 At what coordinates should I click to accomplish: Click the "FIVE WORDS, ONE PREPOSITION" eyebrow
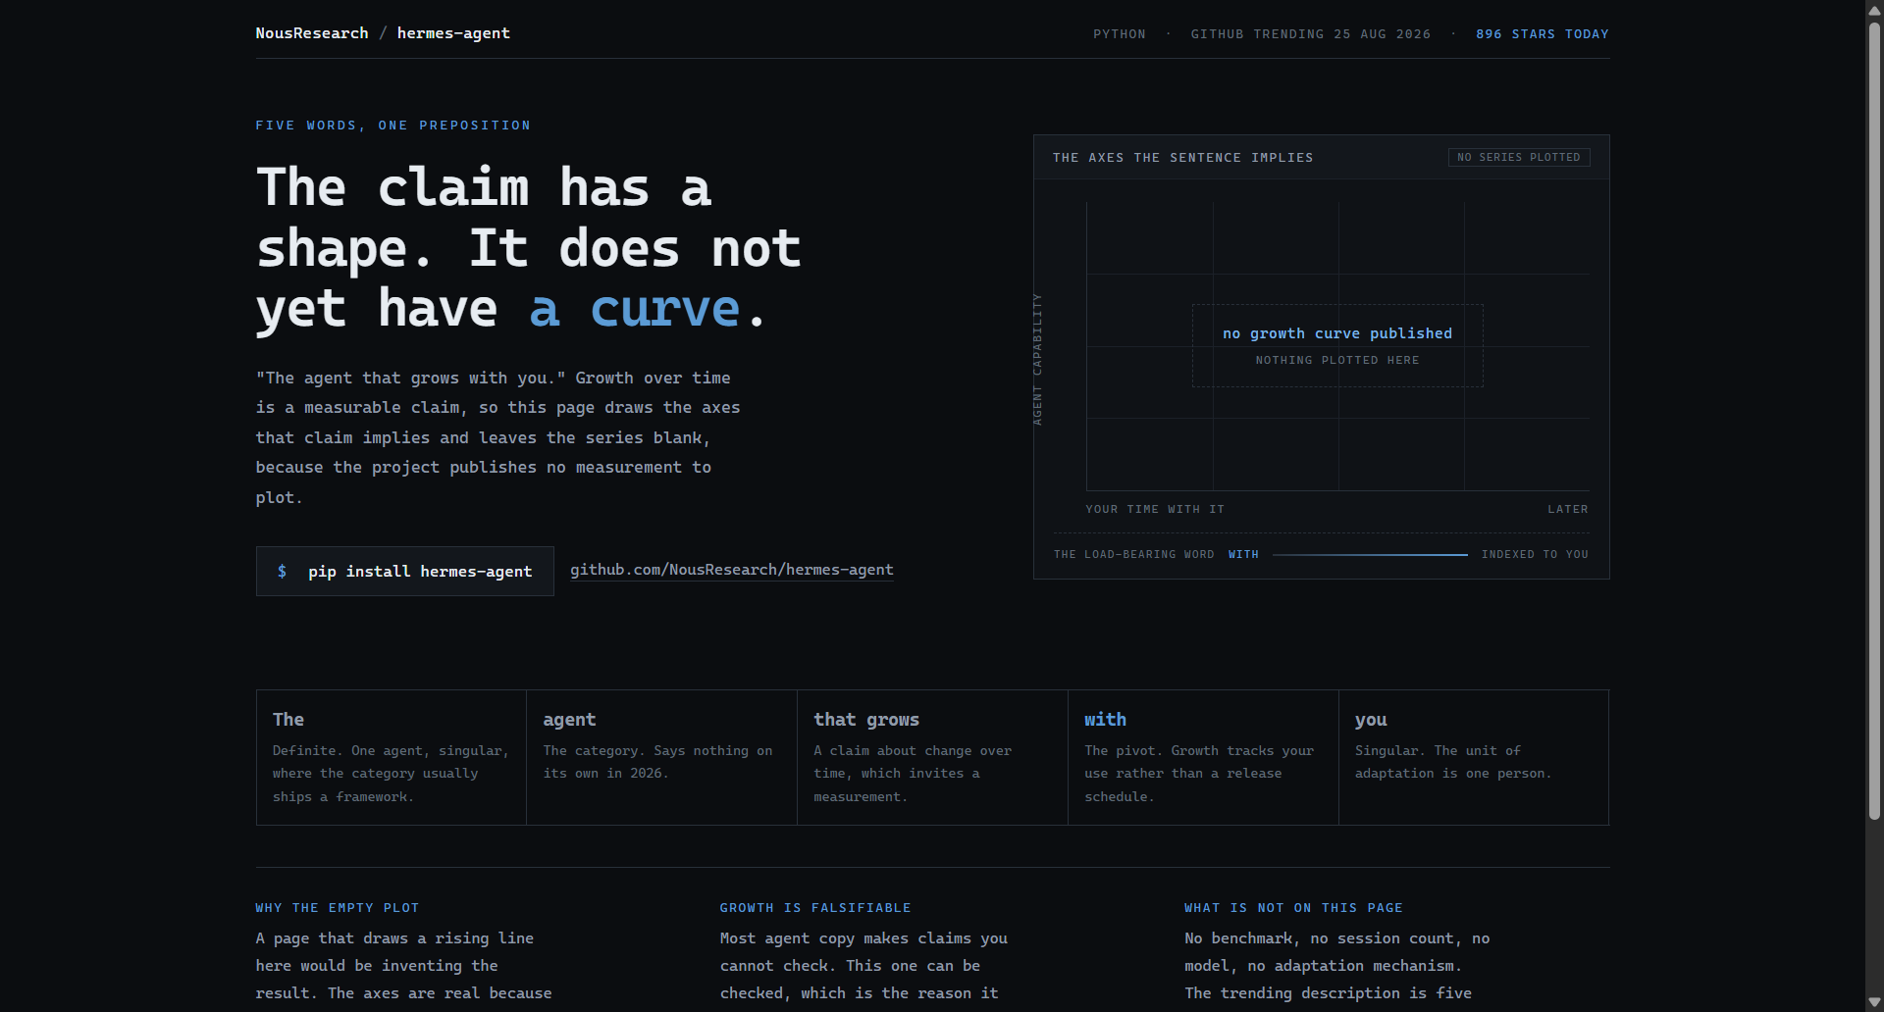(x=393, y=126)
